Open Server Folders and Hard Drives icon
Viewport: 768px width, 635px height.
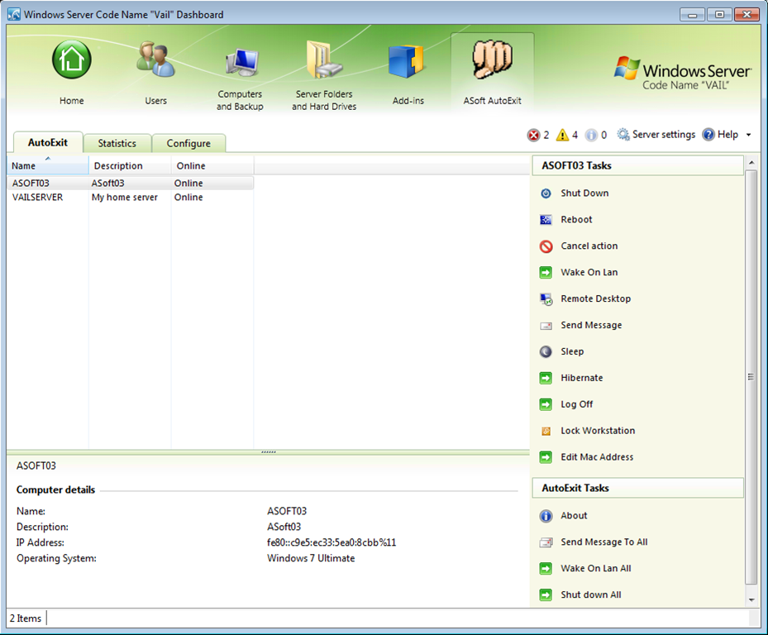point(323,60)
